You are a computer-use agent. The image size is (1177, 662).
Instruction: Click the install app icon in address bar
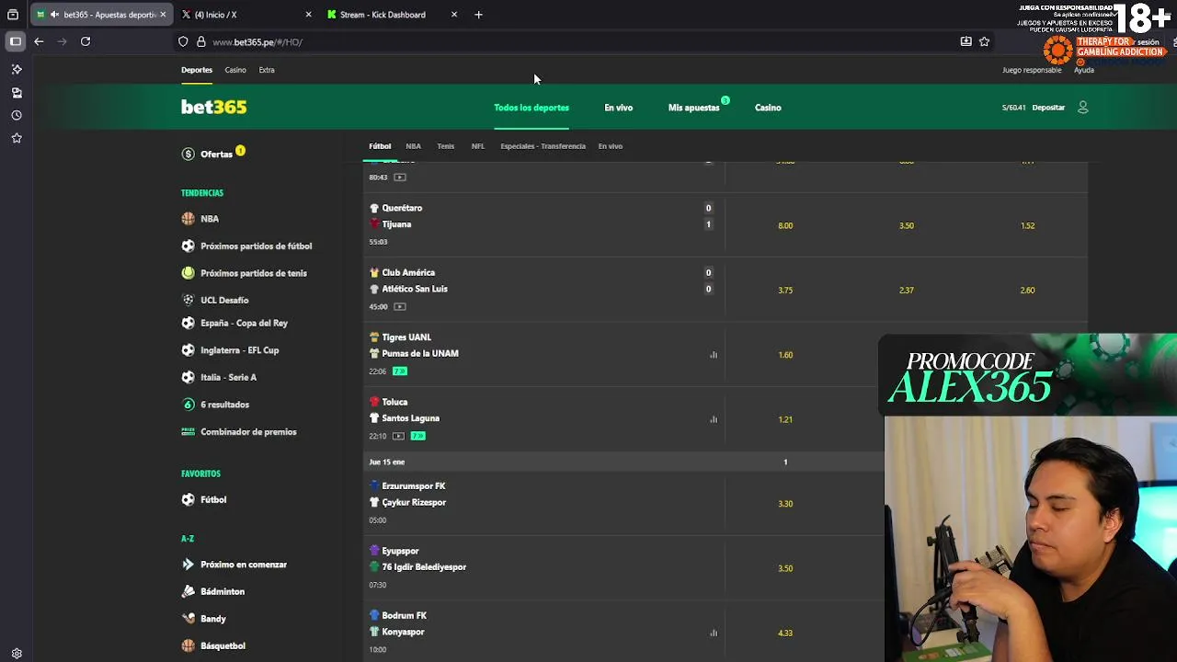coord(966,41)
